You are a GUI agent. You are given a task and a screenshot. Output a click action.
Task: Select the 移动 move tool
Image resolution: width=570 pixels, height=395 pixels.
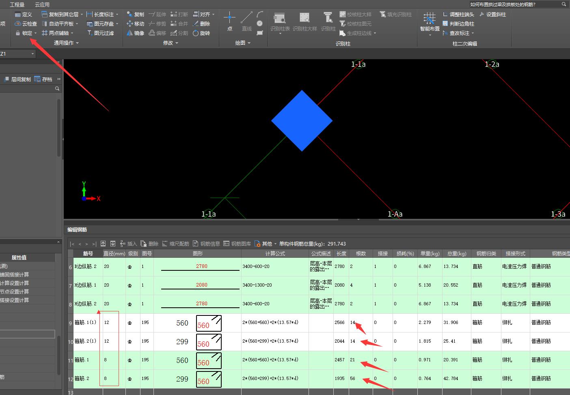click(135, 24)
